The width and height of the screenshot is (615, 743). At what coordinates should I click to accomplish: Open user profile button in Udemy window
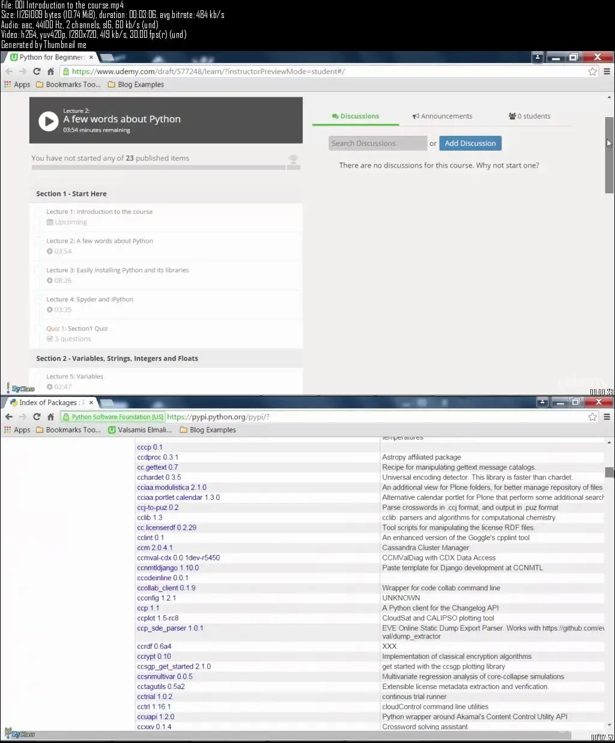[538, 57]
